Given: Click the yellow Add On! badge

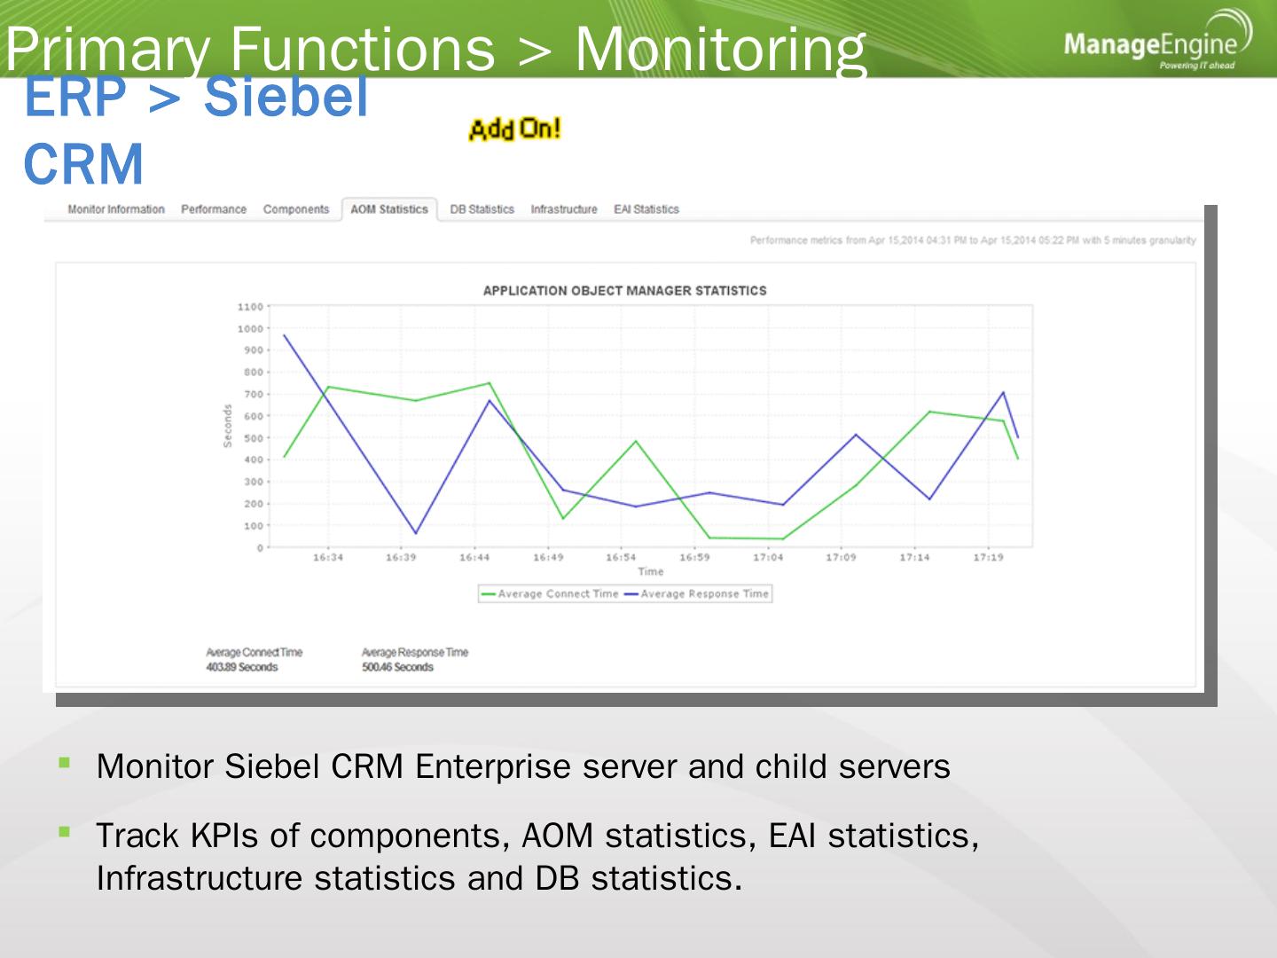Looking at the screenshot, I should pos(514,130).
